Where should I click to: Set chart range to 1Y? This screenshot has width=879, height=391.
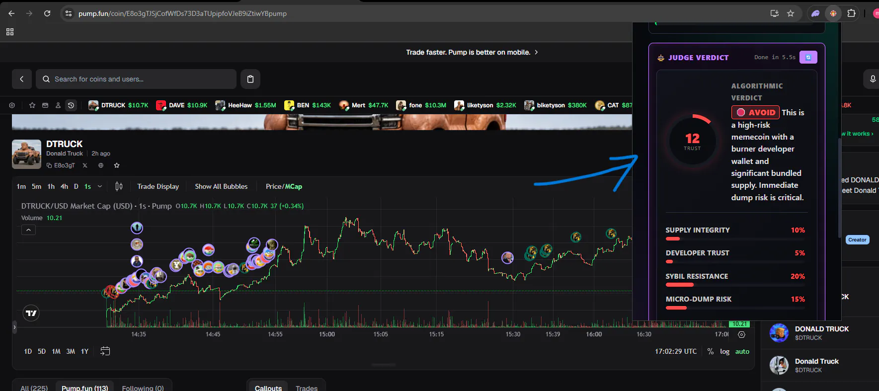(x=85, y=351)
